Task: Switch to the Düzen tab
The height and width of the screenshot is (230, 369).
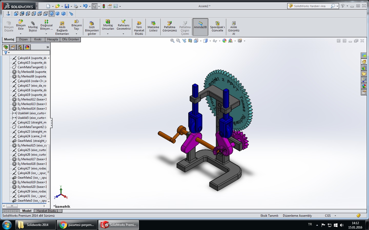Action: [24, 39]
